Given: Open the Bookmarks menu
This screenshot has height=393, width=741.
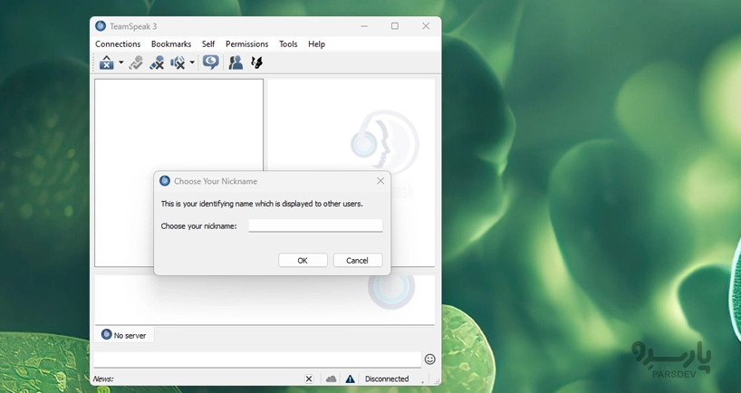Looking at the screenshot, I should 171,43.
